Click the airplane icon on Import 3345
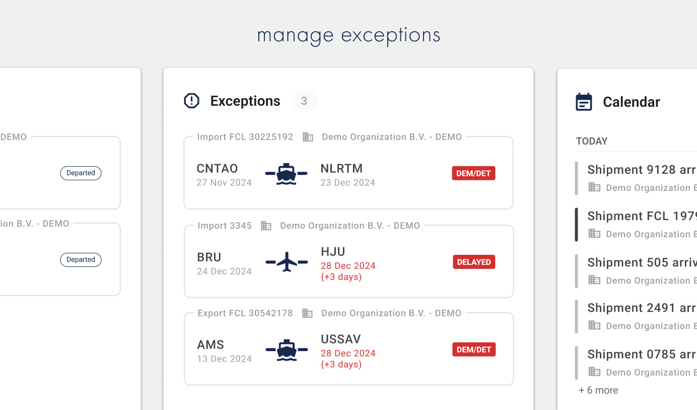Screen dimensions: 697x410 click(286, 261)
